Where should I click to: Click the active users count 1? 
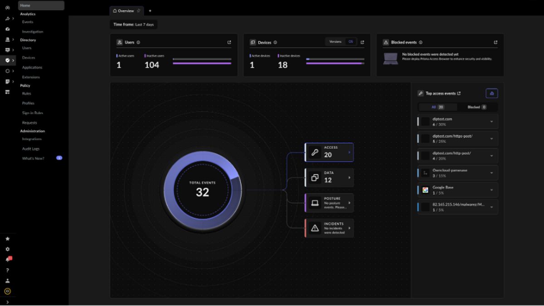119,65
